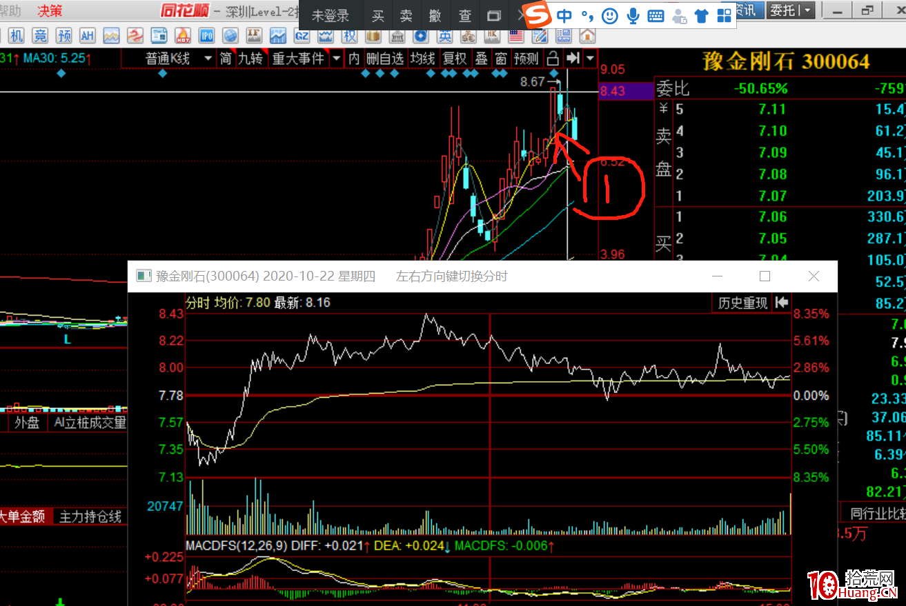The width and height of the screenshot is (906, 606).
Task: Click the 复权 adjustment button
Action: pyautogui.click(x=455, y=59)
